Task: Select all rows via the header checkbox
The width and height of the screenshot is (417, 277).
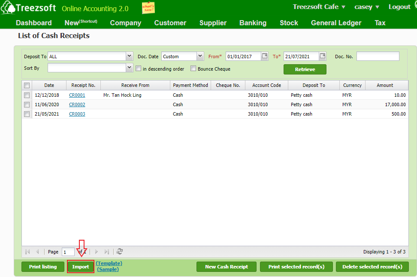Action: point(27,85)
